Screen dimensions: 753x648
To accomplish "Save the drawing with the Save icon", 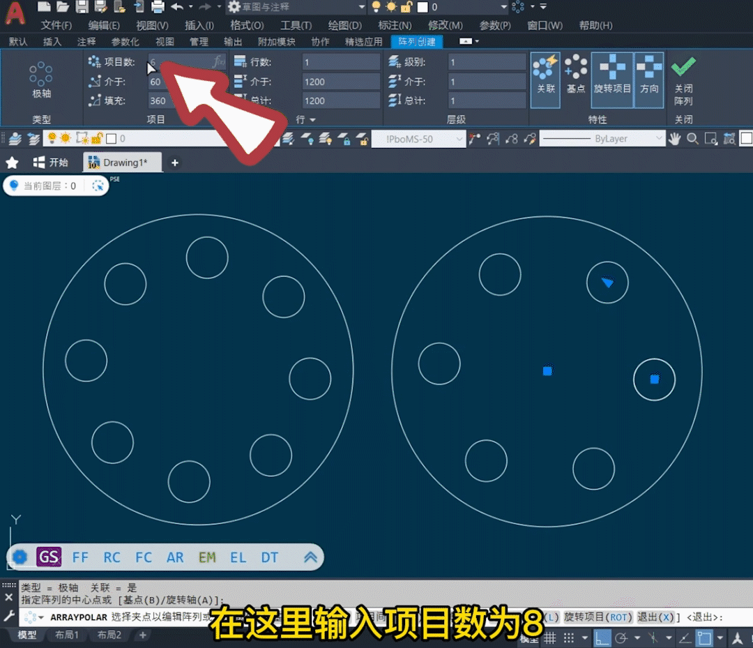I will tap(82, 6).
